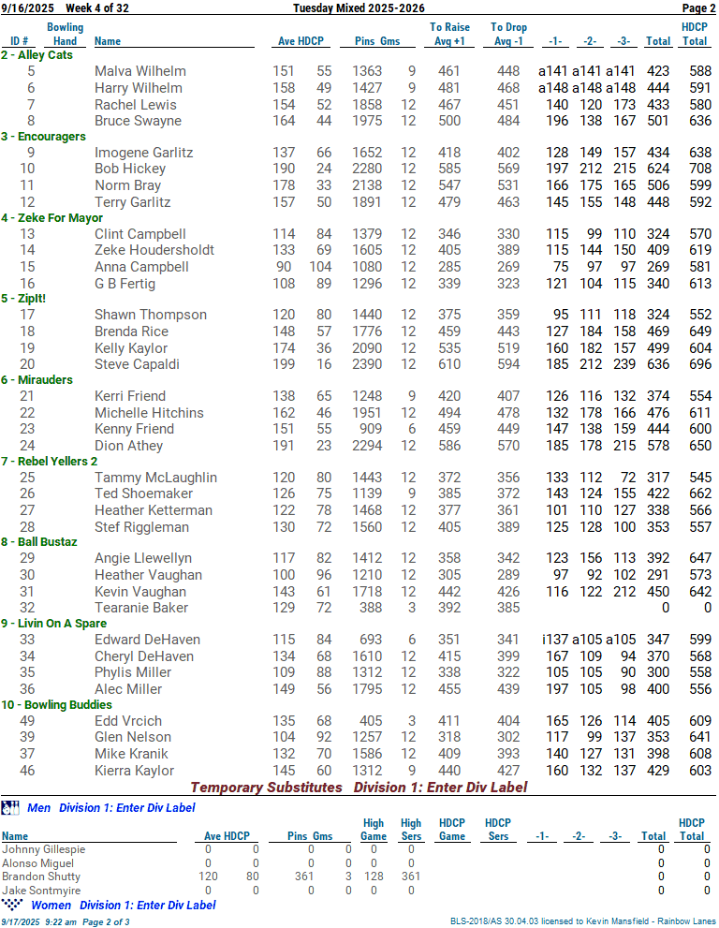Viewport: 719px width, 928px height.
Task: Click bowler name Steve Capaldi
Action: pyautogui.click(x=138, y=364)
